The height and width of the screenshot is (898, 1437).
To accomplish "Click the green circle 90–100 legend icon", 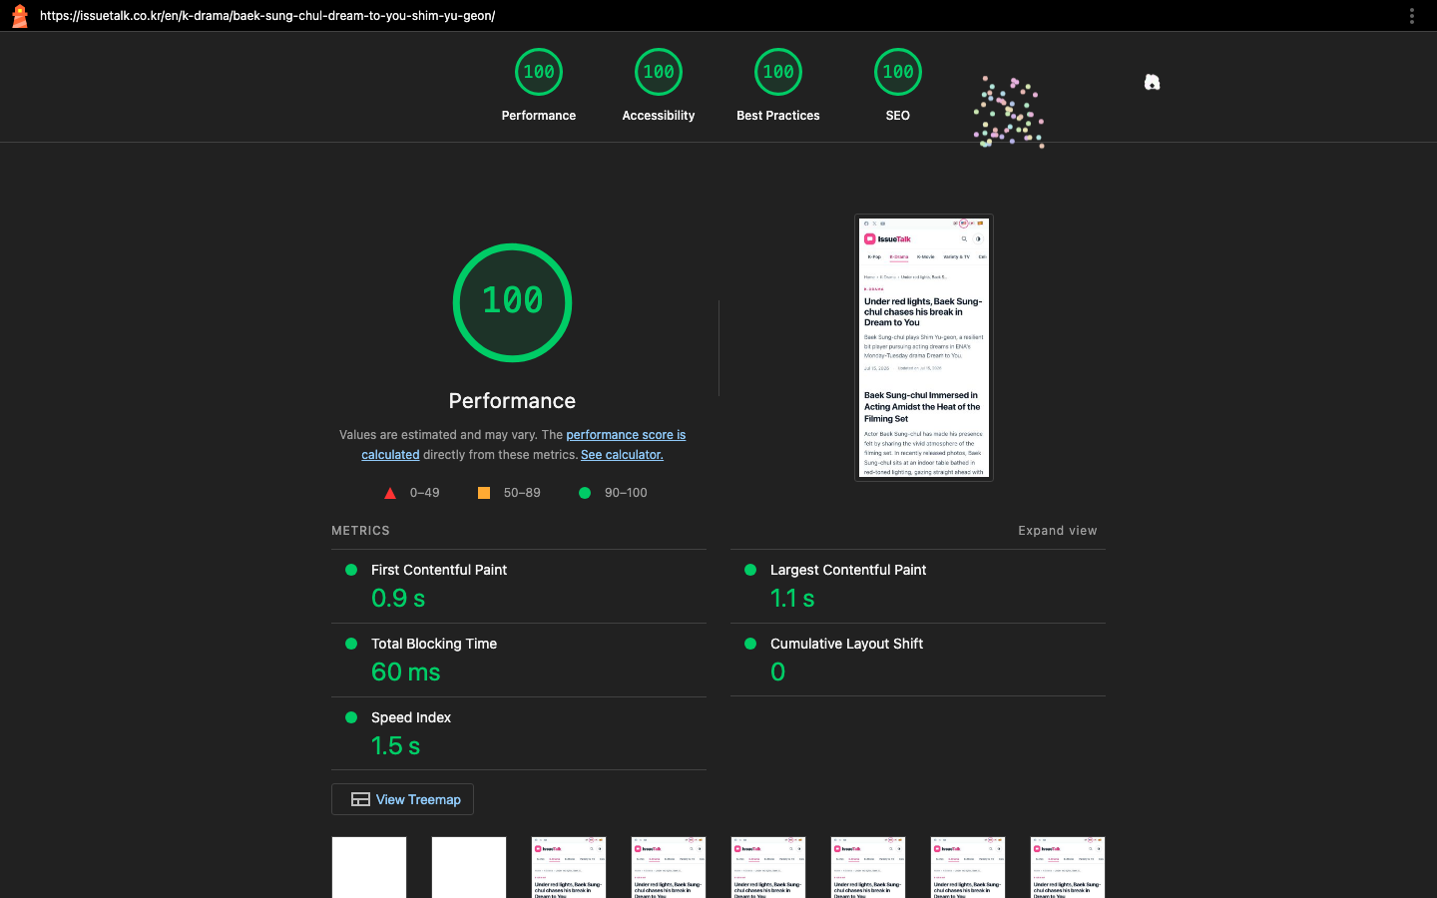I will (x=585, y=493).
